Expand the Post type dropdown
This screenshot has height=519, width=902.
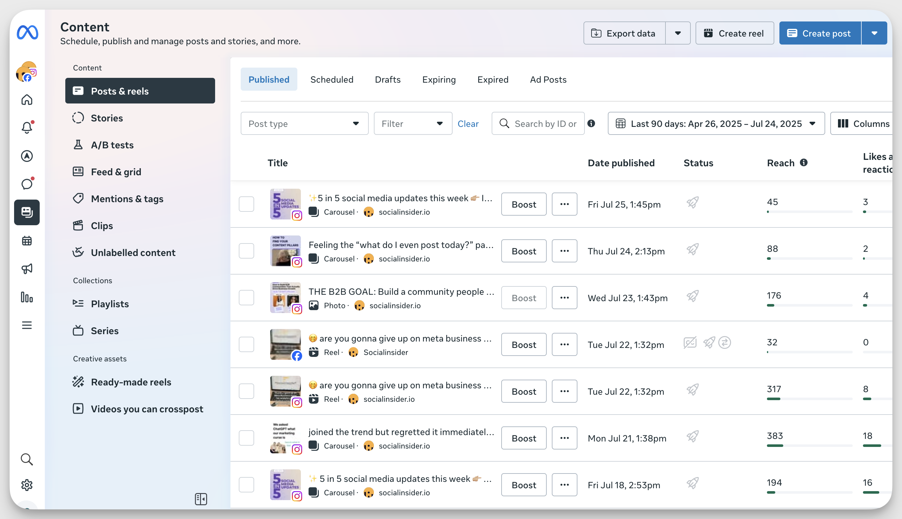[304, 124]
